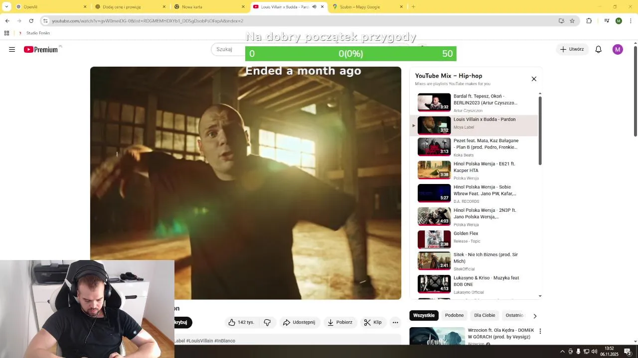Image resolution: width=638 pixels, height=358 pixels.
Task: Select the Podobne filter chip
Action: (x=454, y=315)
